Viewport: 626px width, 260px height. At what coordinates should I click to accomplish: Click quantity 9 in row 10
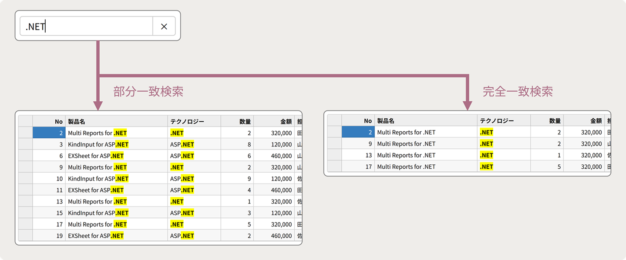pyautogui.click(x=237, y=179)
